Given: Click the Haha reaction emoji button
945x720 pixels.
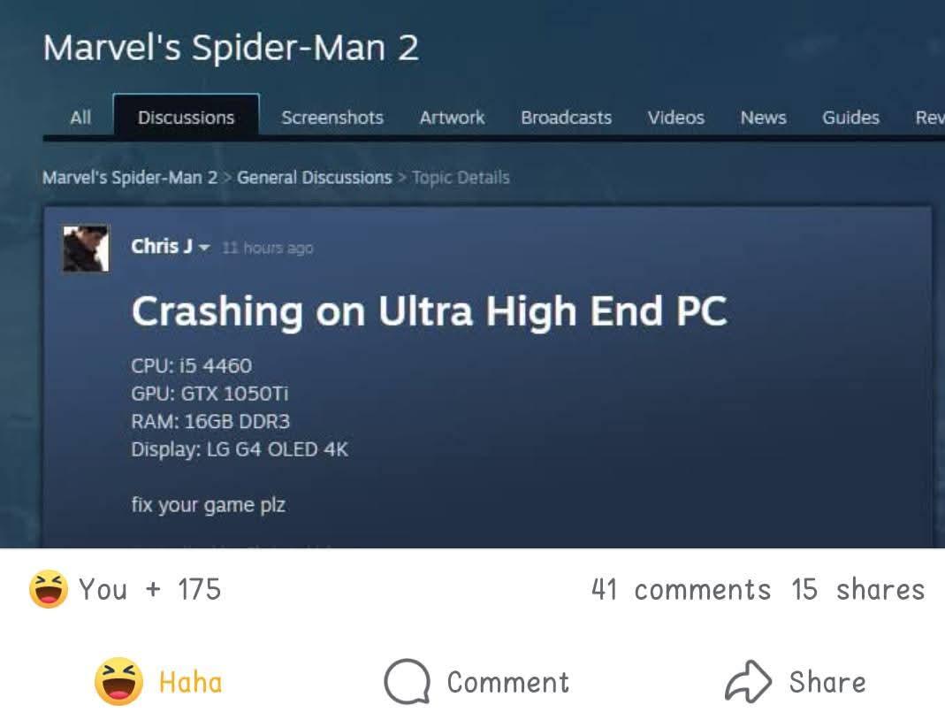Looking at the screenshot, I should pyautogui.click(x=118, y=681).
